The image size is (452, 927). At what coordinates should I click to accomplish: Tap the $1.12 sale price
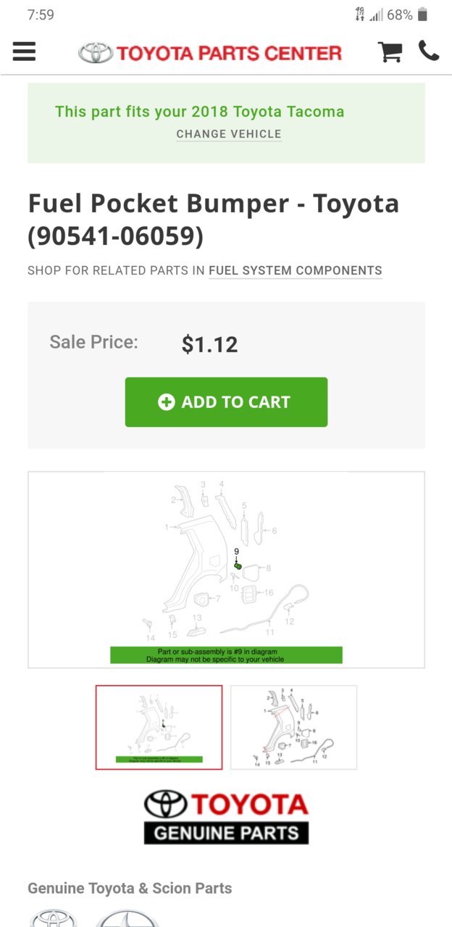point(209,345)
